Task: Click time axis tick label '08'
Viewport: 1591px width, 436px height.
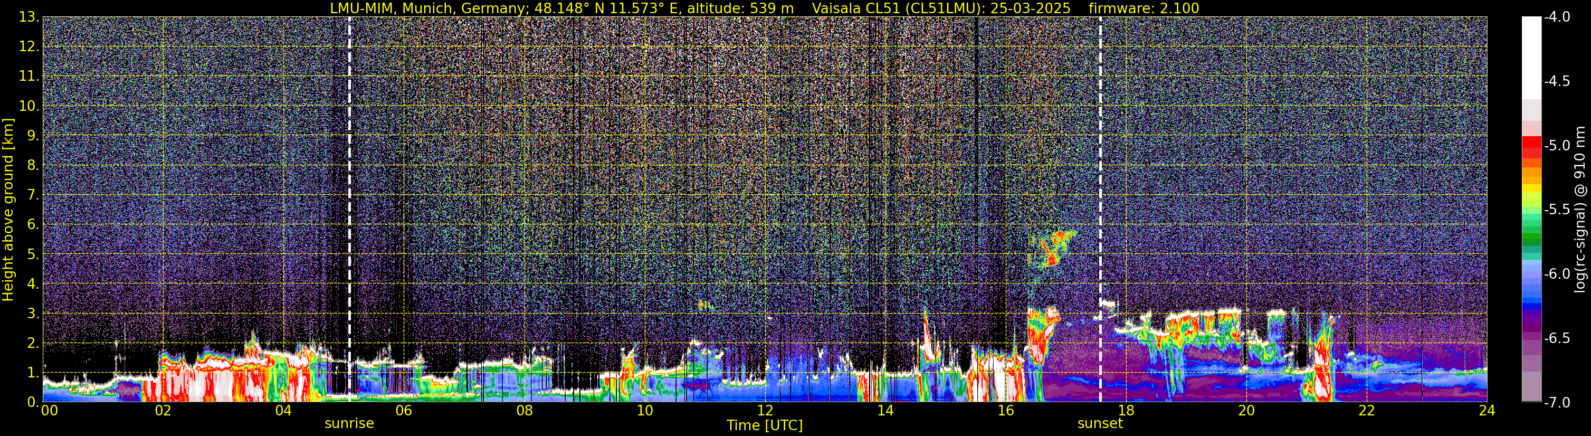Action: (x=524, y=411)
